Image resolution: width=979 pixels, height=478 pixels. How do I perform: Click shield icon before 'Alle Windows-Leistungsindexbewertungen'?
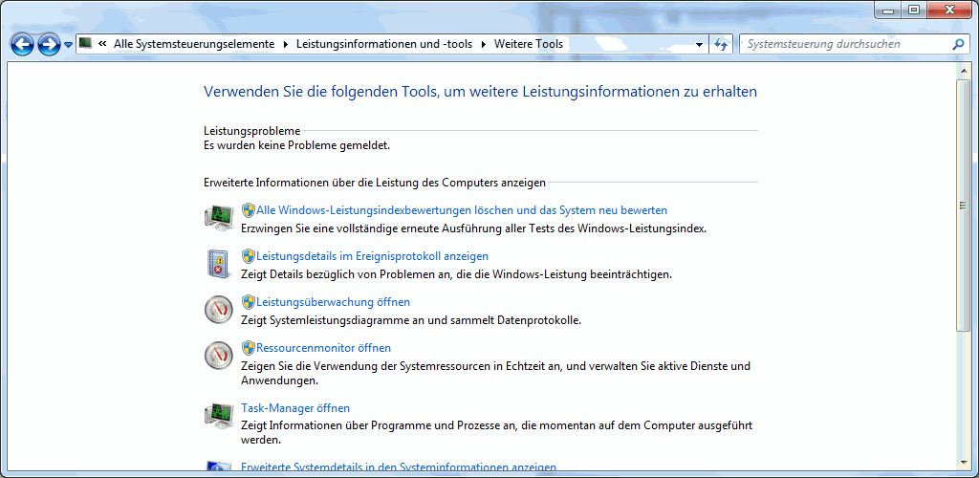point(249,210)
